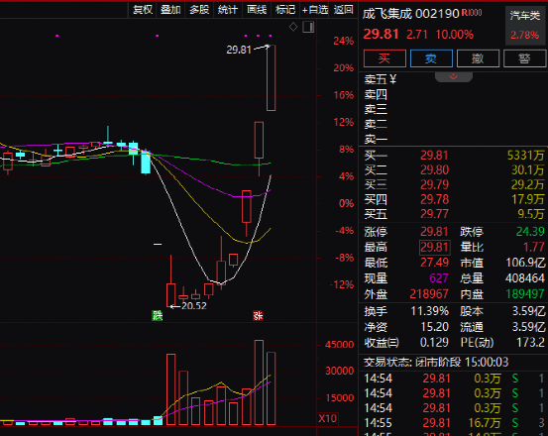Click the 涨停 price value 29.81
Viewport: 548px width, 436px height.
[434, 232]
